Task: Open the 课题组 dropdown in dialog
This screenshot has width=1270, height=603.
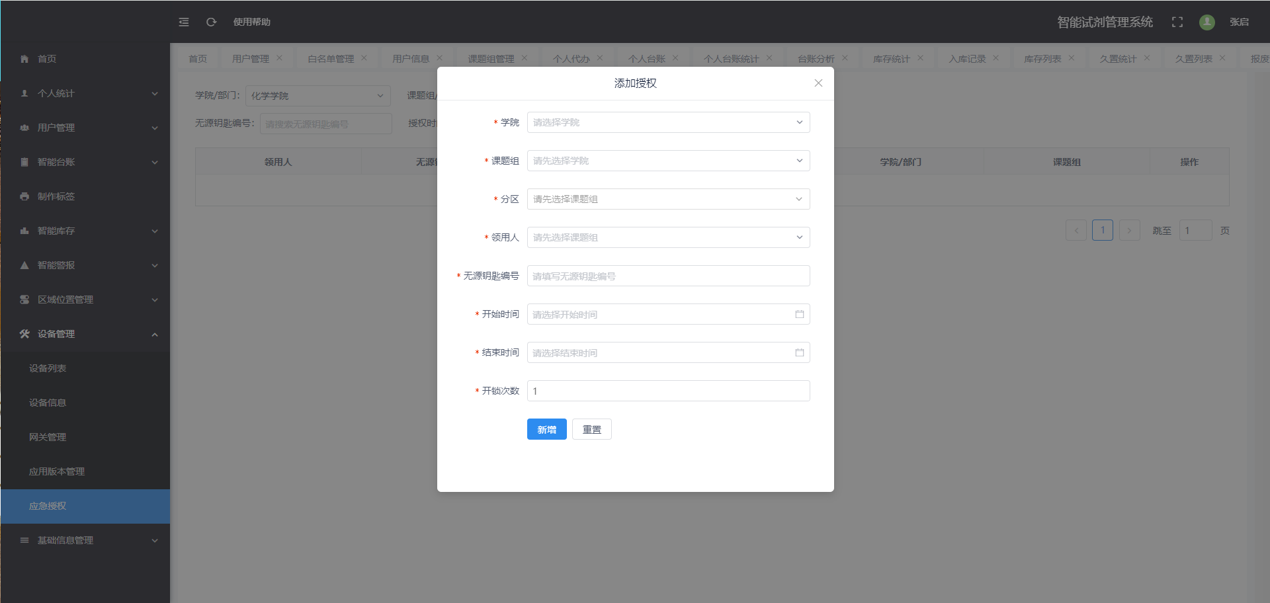Action: click(x=668, y=161)
